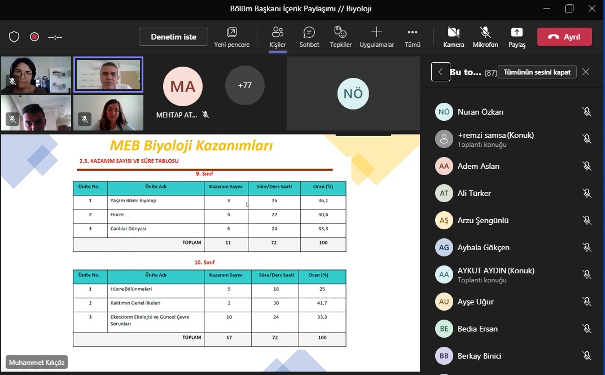Open the Uygulamalar apps option

pos(376,37)
